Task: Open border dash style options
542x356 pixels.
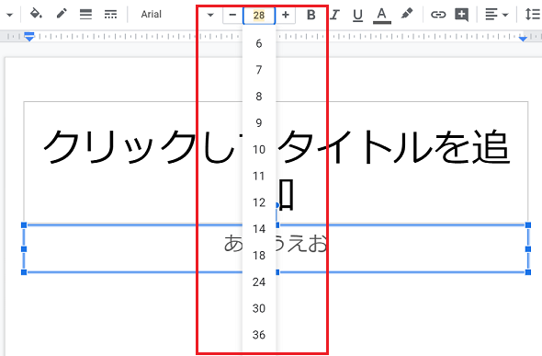Action: [110, 14]
